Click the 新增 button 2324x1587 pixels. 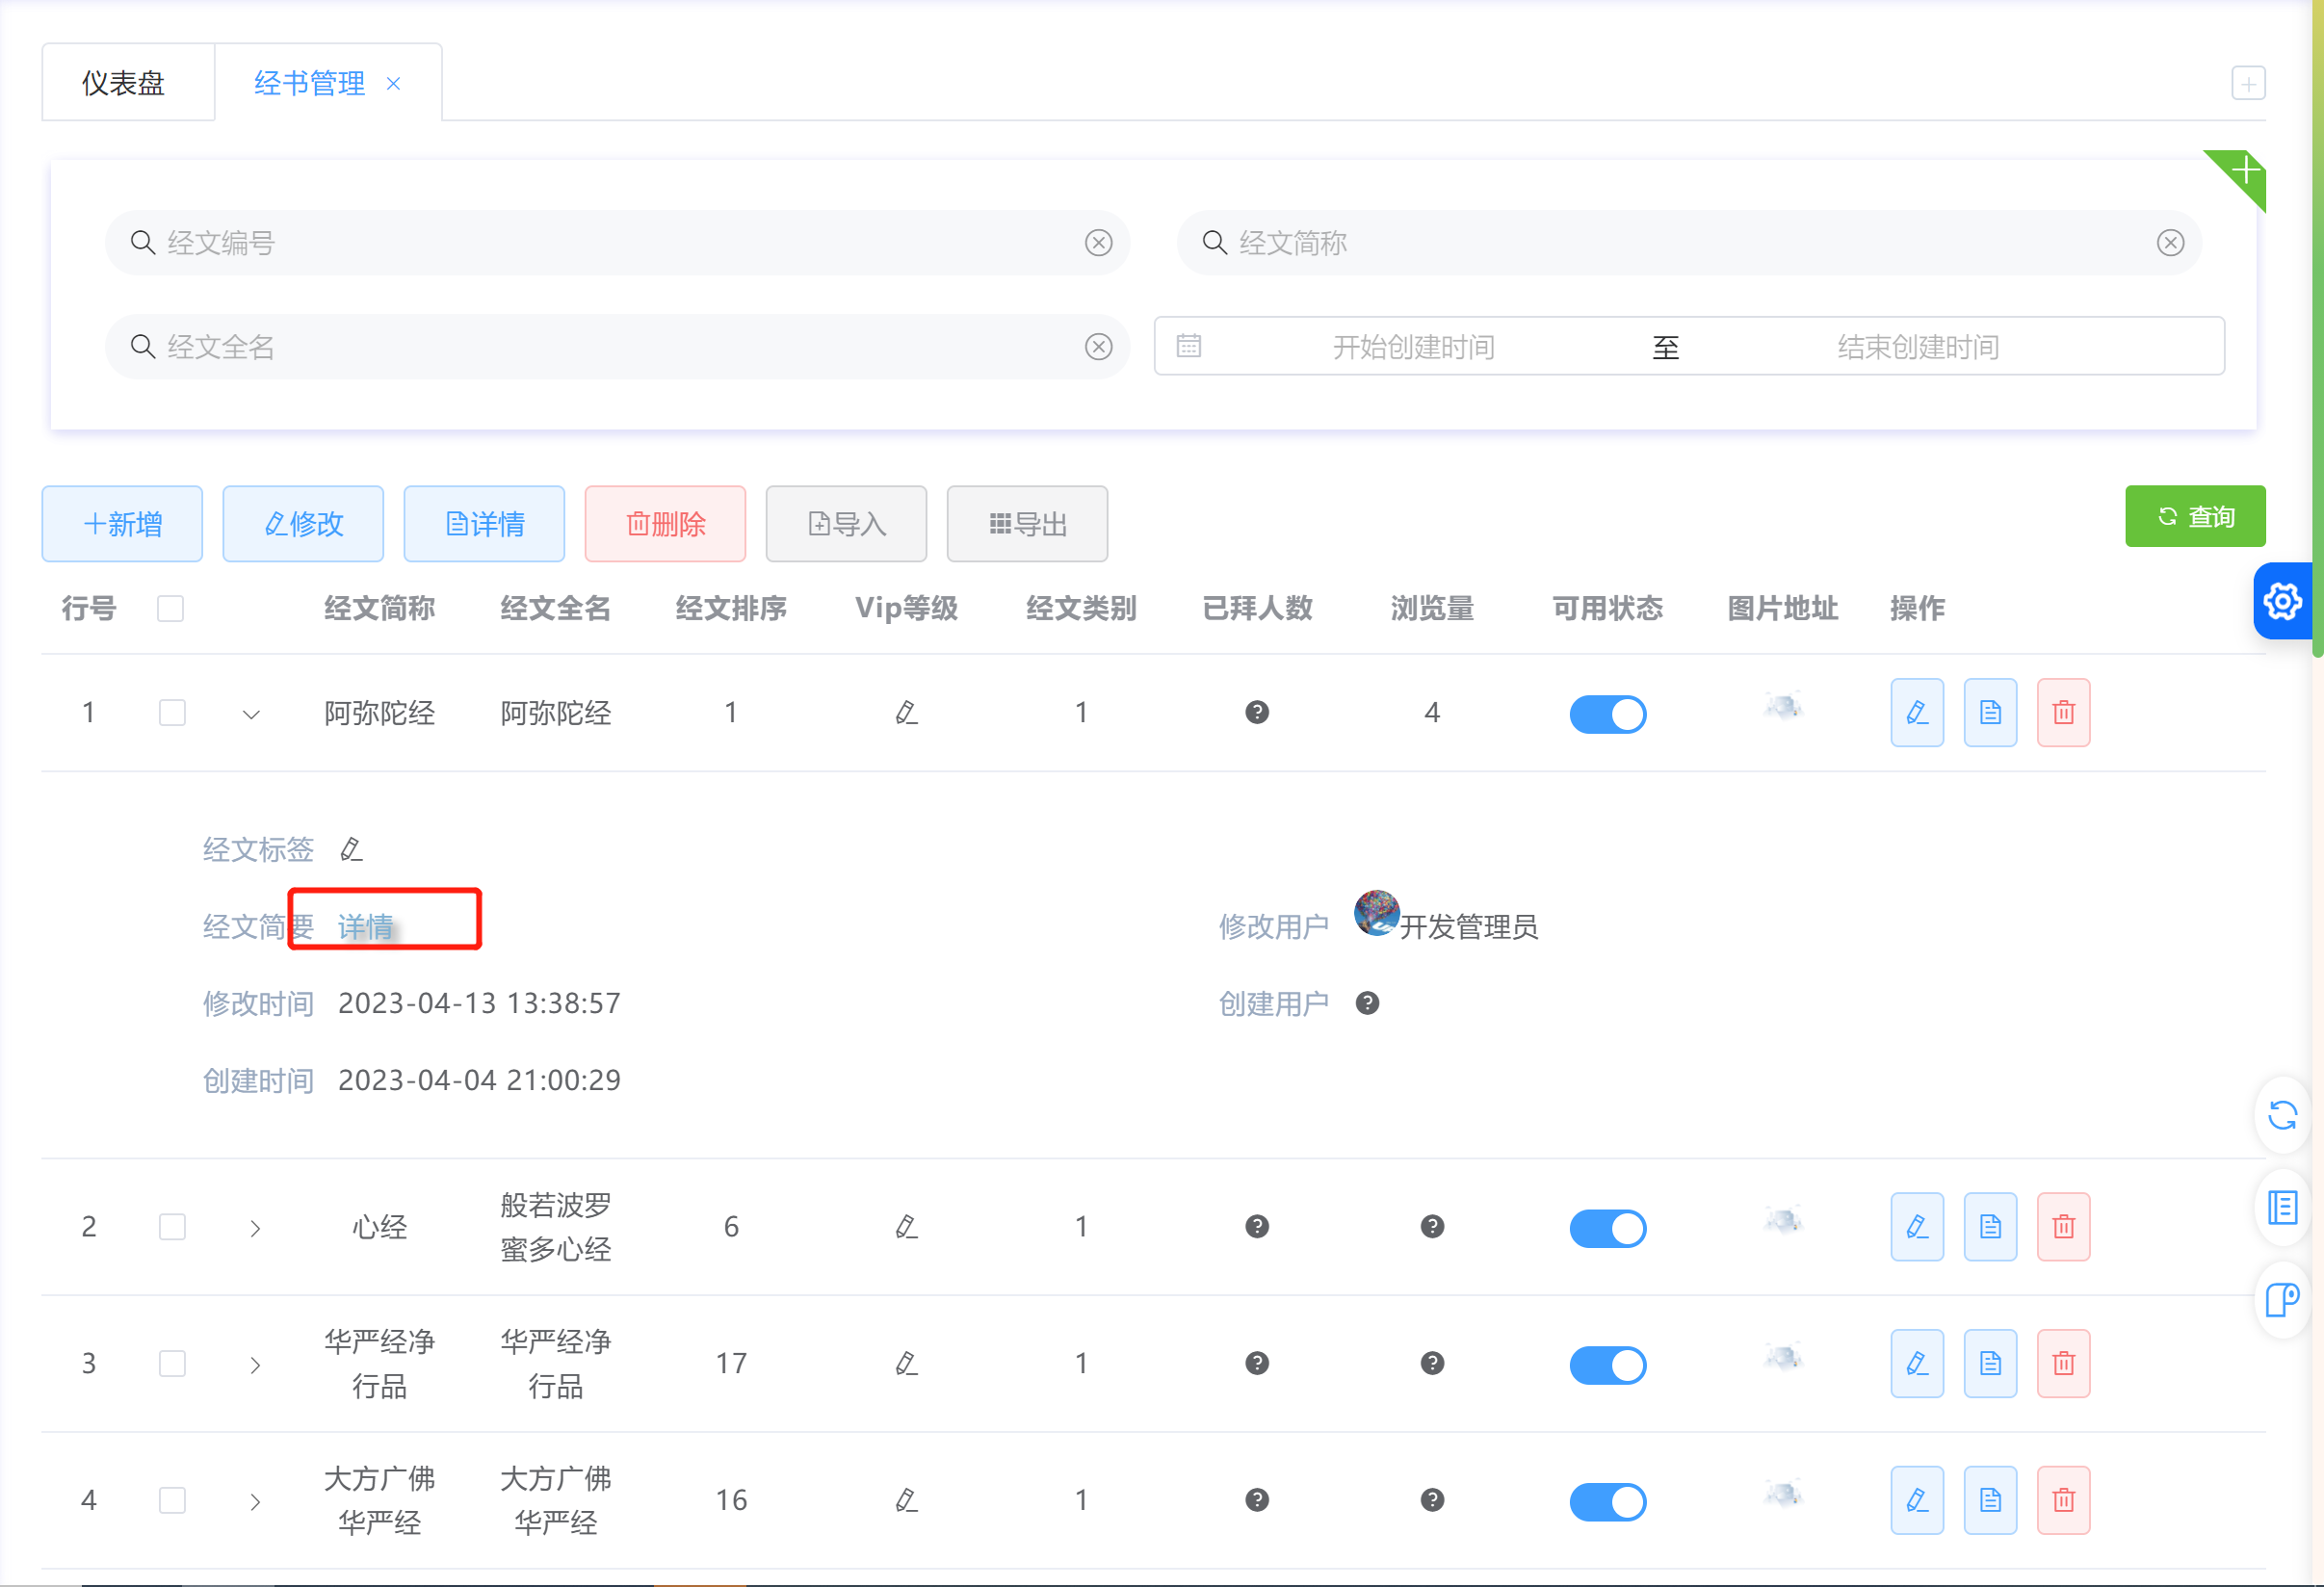pyautogui.click(x=122, y=524)
